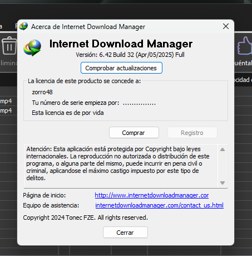The height and width of the screenshot is (256, 252).
Task: Click the Internet Download Manager heading
Action: coord(121,44)
